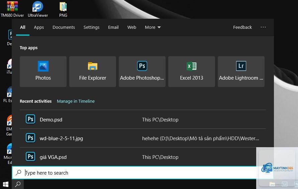This screenshot has height=189, width=298.
Task: Open recent file wd-blue-2-5-11.jpg
Action: 142,138
